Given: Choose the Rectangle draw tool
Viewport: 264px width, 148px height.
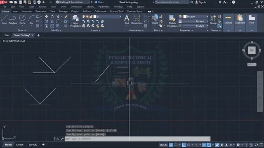Looking at the screenshot, I should (38, 16).
